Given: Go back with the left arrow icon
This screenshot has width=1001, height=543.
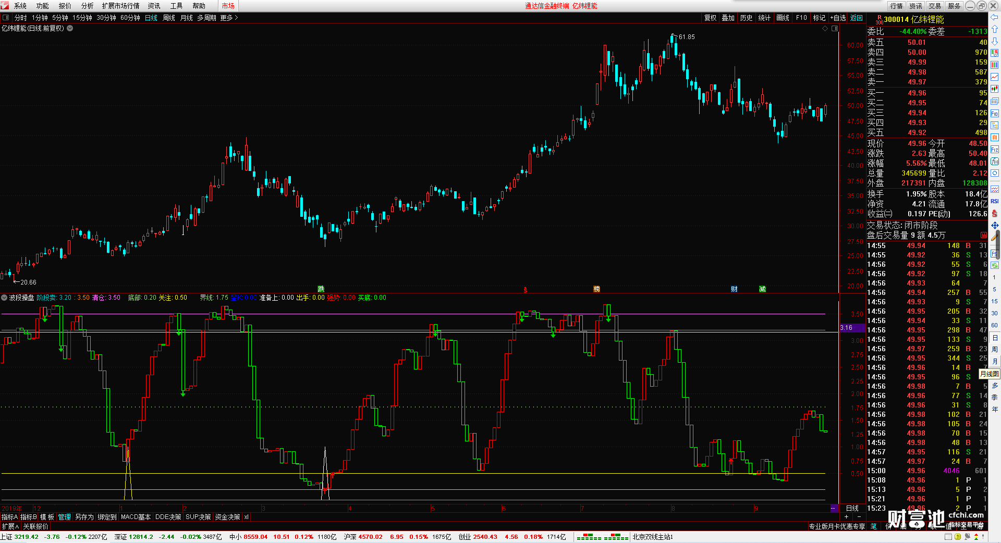Looking at the screenshot, I should pyautogui.click(x=995, y=17).
